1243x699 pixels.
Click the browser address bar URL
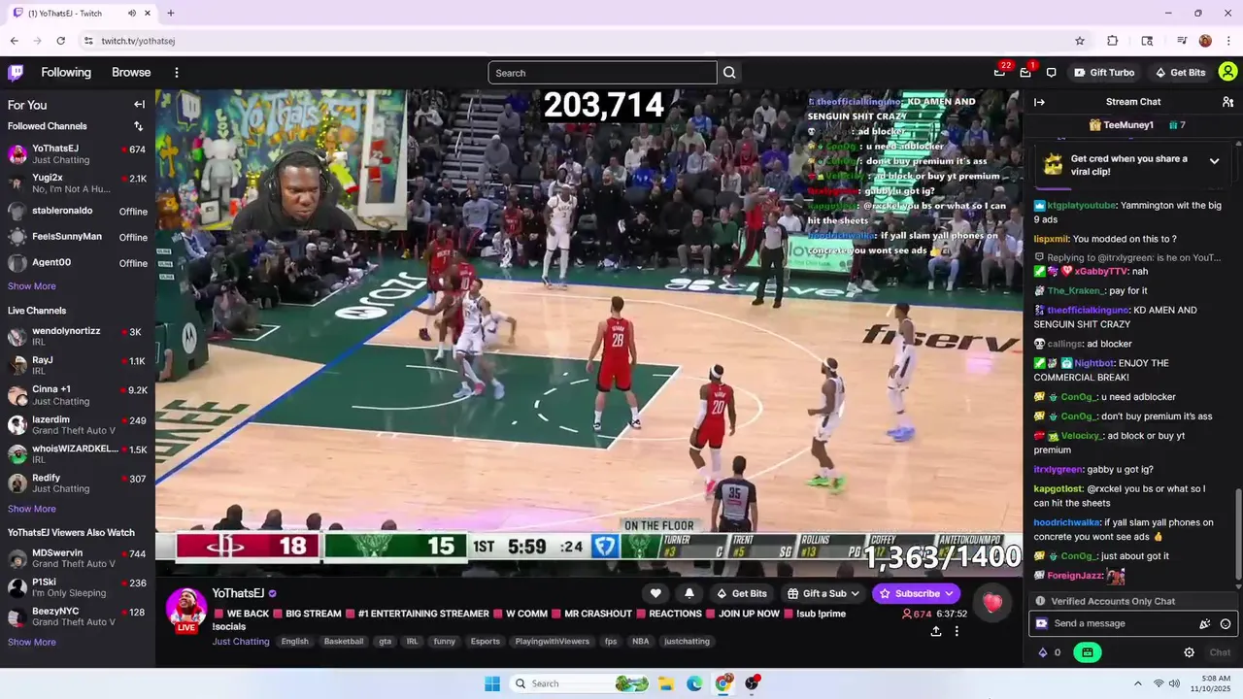(x=138, y=41)
